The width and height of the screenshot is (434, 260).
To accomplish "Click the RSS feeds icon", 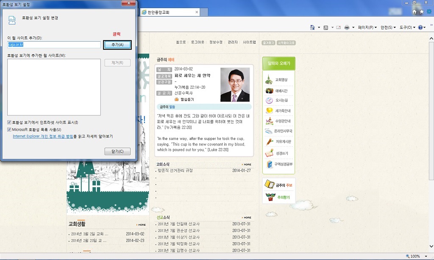I will (326, 28).
